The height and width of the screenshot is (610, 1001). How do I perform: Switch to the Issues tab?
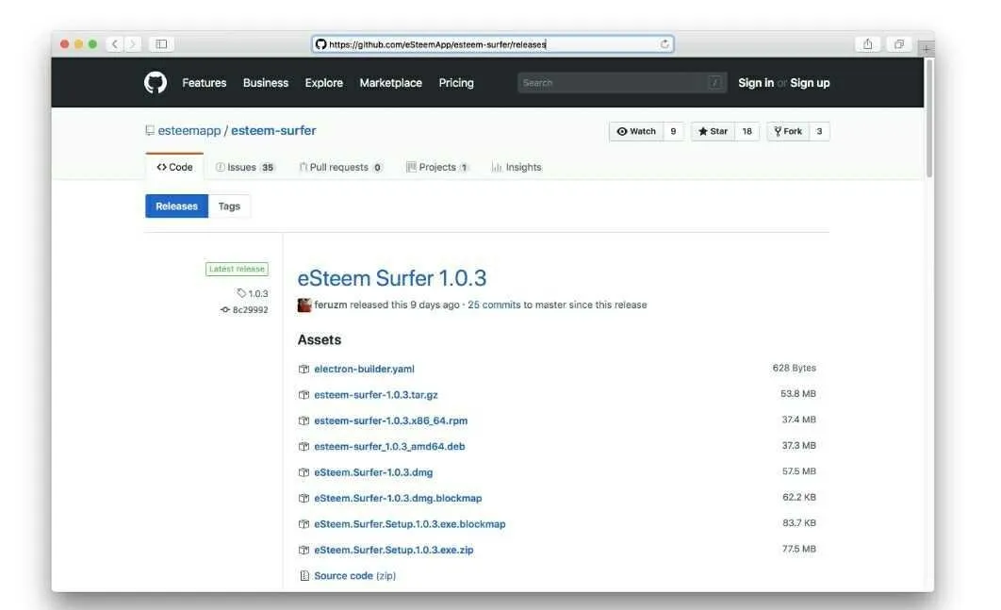coord(245,168)
